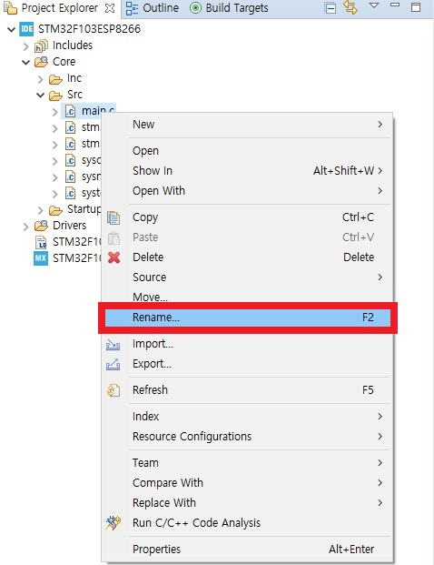This screenshot has height=565, width=434.
Task: Expand the main.c file node
Action: pos(54,112)
